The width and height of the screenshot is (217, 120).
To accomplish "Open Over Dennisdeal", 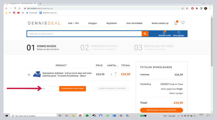I will (134, 23).
